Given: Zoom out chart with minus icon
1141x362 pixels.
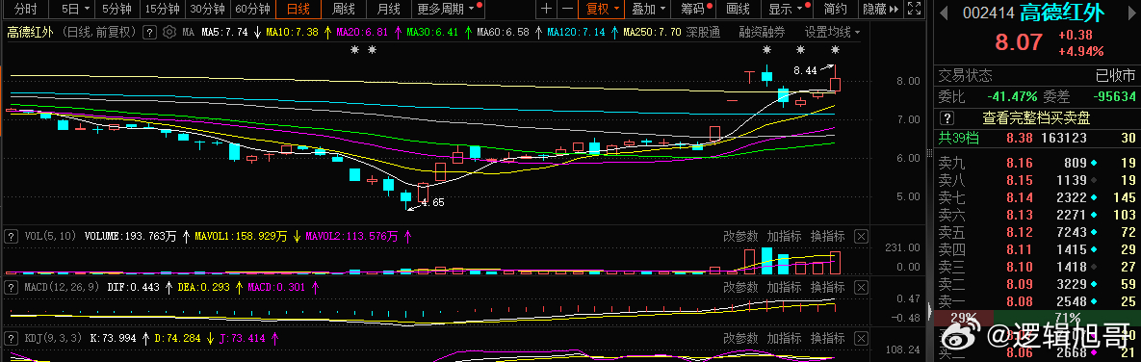Looking at the screenshot, I should [x=566, y=9].
